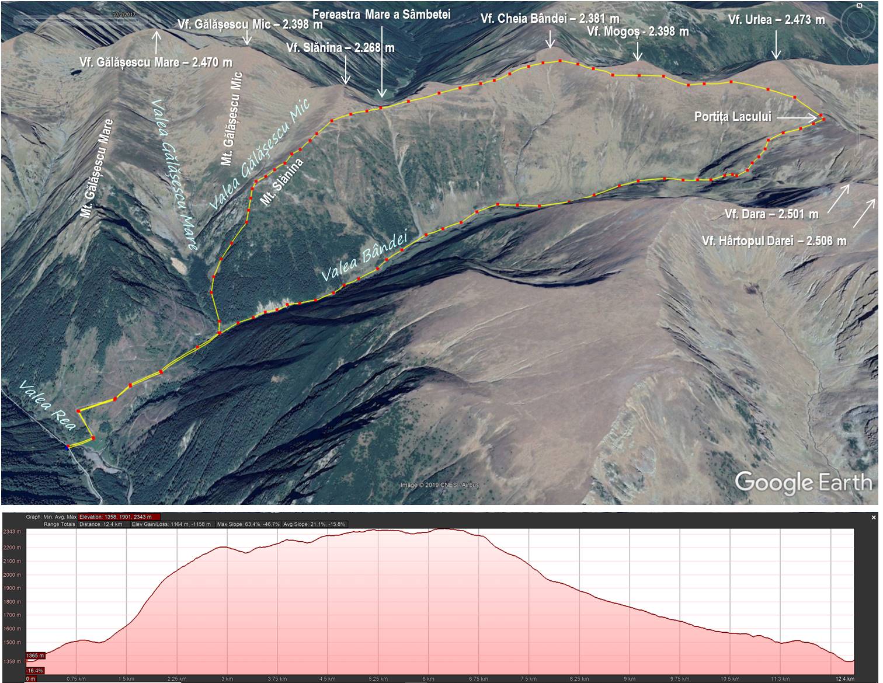Image resolution: width=883 pixels, height=683 pixels.
Task: Close the elevation profile panel
Action: (874, 517)
